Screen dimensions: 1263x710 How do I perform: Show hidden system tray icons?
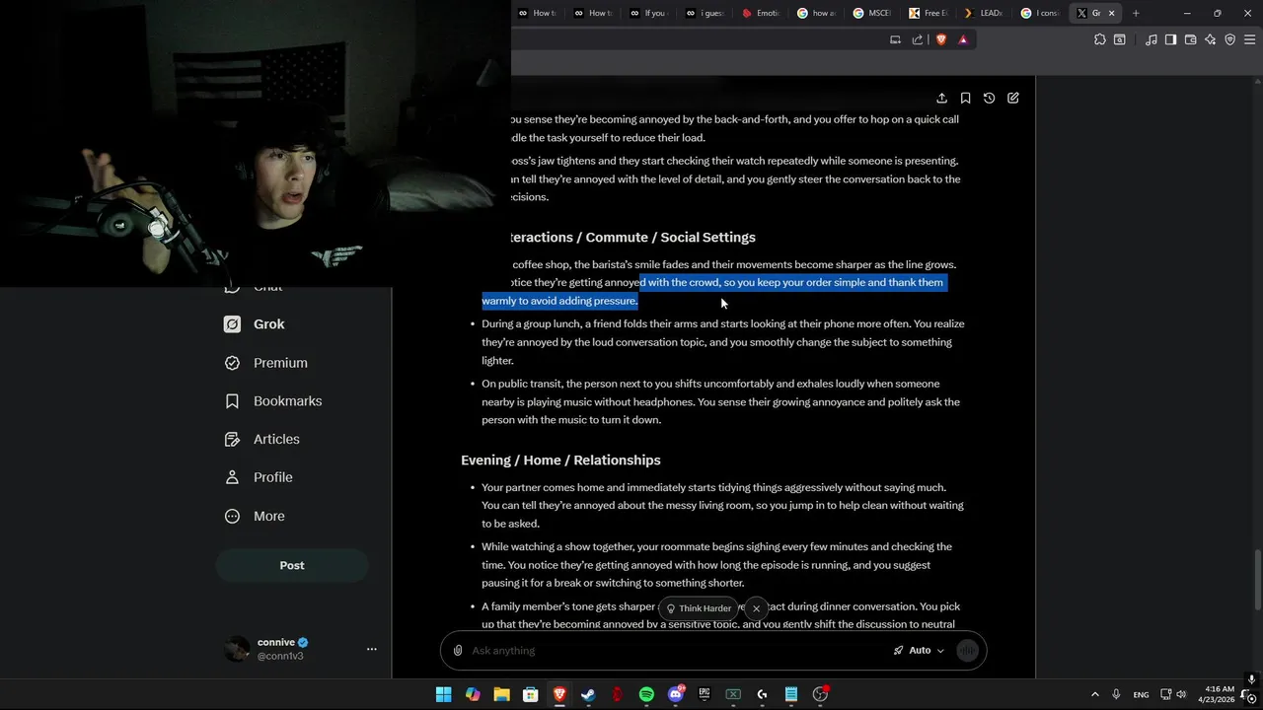pos(1094,694)
